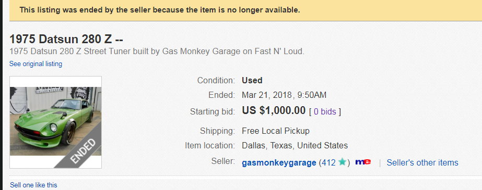Click the US $1,000.00 starting bid price

(x=274, y=110)
